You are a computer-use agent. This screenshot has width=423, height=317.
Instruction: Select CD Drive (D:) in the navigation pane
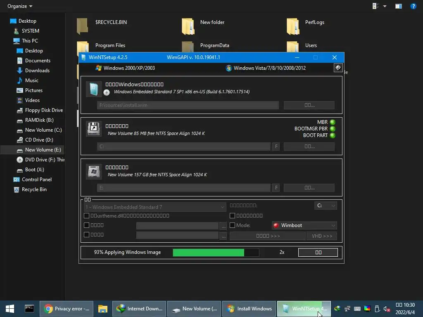35,140
